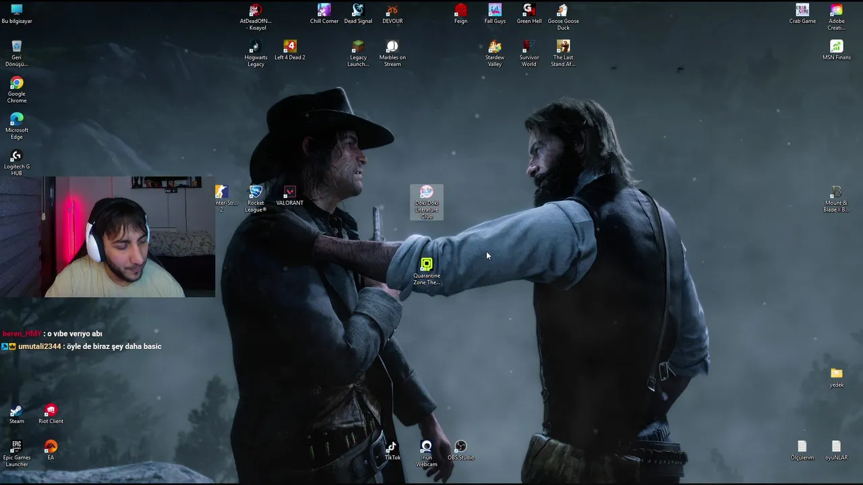
Task: Open the yedek folder
Action: tap(837, 378)
